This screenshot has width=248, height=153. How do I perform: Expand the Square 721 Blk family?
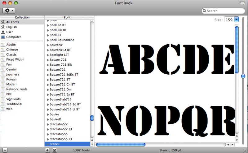(48, 65)
